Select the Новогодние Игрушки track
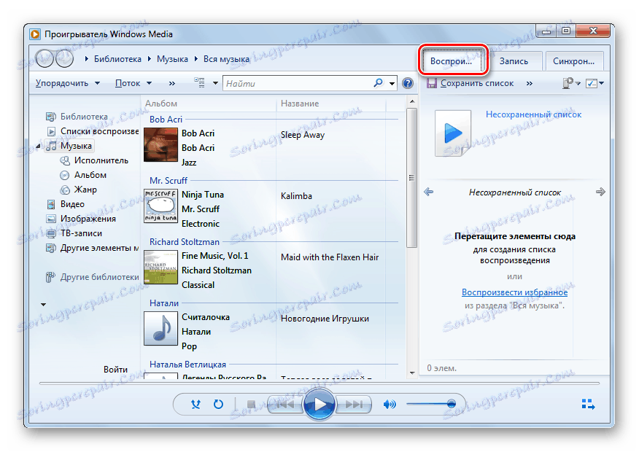Image resolution: width=639 pixels, height=452 pixels. [325, 319]
